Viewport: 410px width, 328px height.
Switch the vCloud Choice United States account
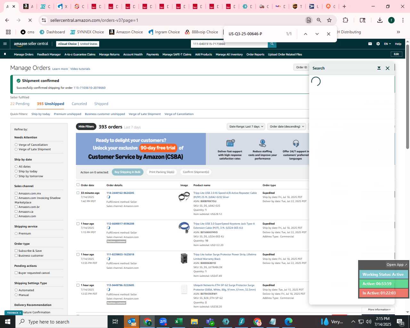click(78, 44)
